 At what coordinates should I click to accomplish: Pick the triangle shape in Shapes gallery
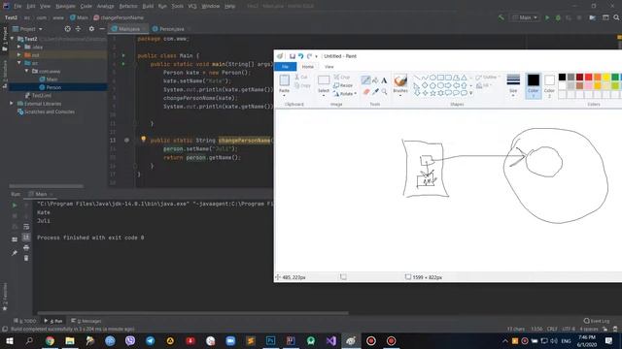pos(464,78)
